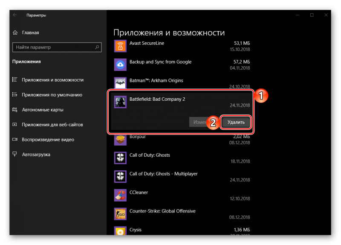The image size is (341, 245).
Task: Select the Avast SecureLine entry name
Action: [147, 43]
